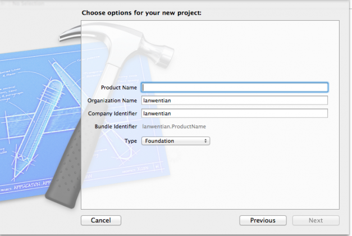Screen dimensions: 352x236
Task: Click the Next button
Action: coord(316,220)
